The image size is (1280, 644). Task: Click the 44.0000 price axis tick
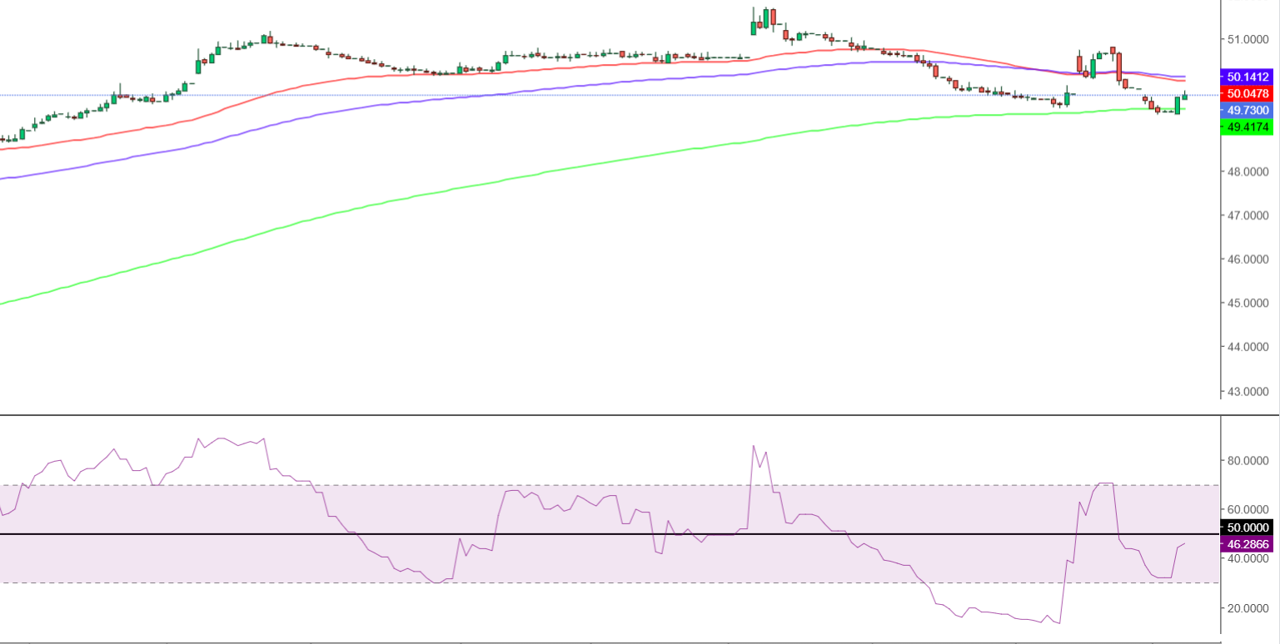tap(1248, 346)
